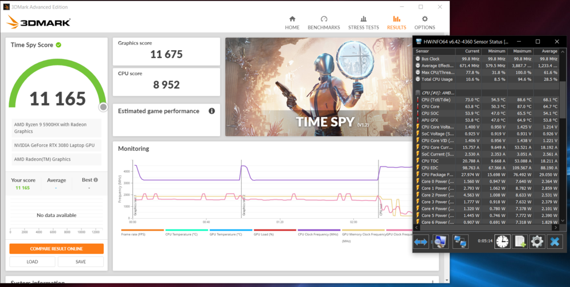Open the OPTIONS gear in 3DMark
The image size is (570, 287).
(425, 23)
